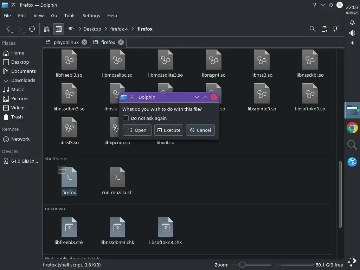Adjust the Zoom slider handle
The width and height of the screenshot is (360, 270).
[x=242, y=265]
